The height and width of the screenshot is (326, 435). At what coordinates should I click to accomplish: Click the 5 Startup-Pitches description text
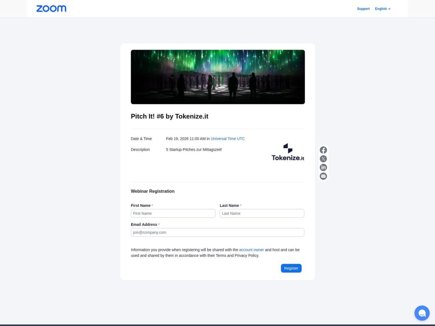194,149
